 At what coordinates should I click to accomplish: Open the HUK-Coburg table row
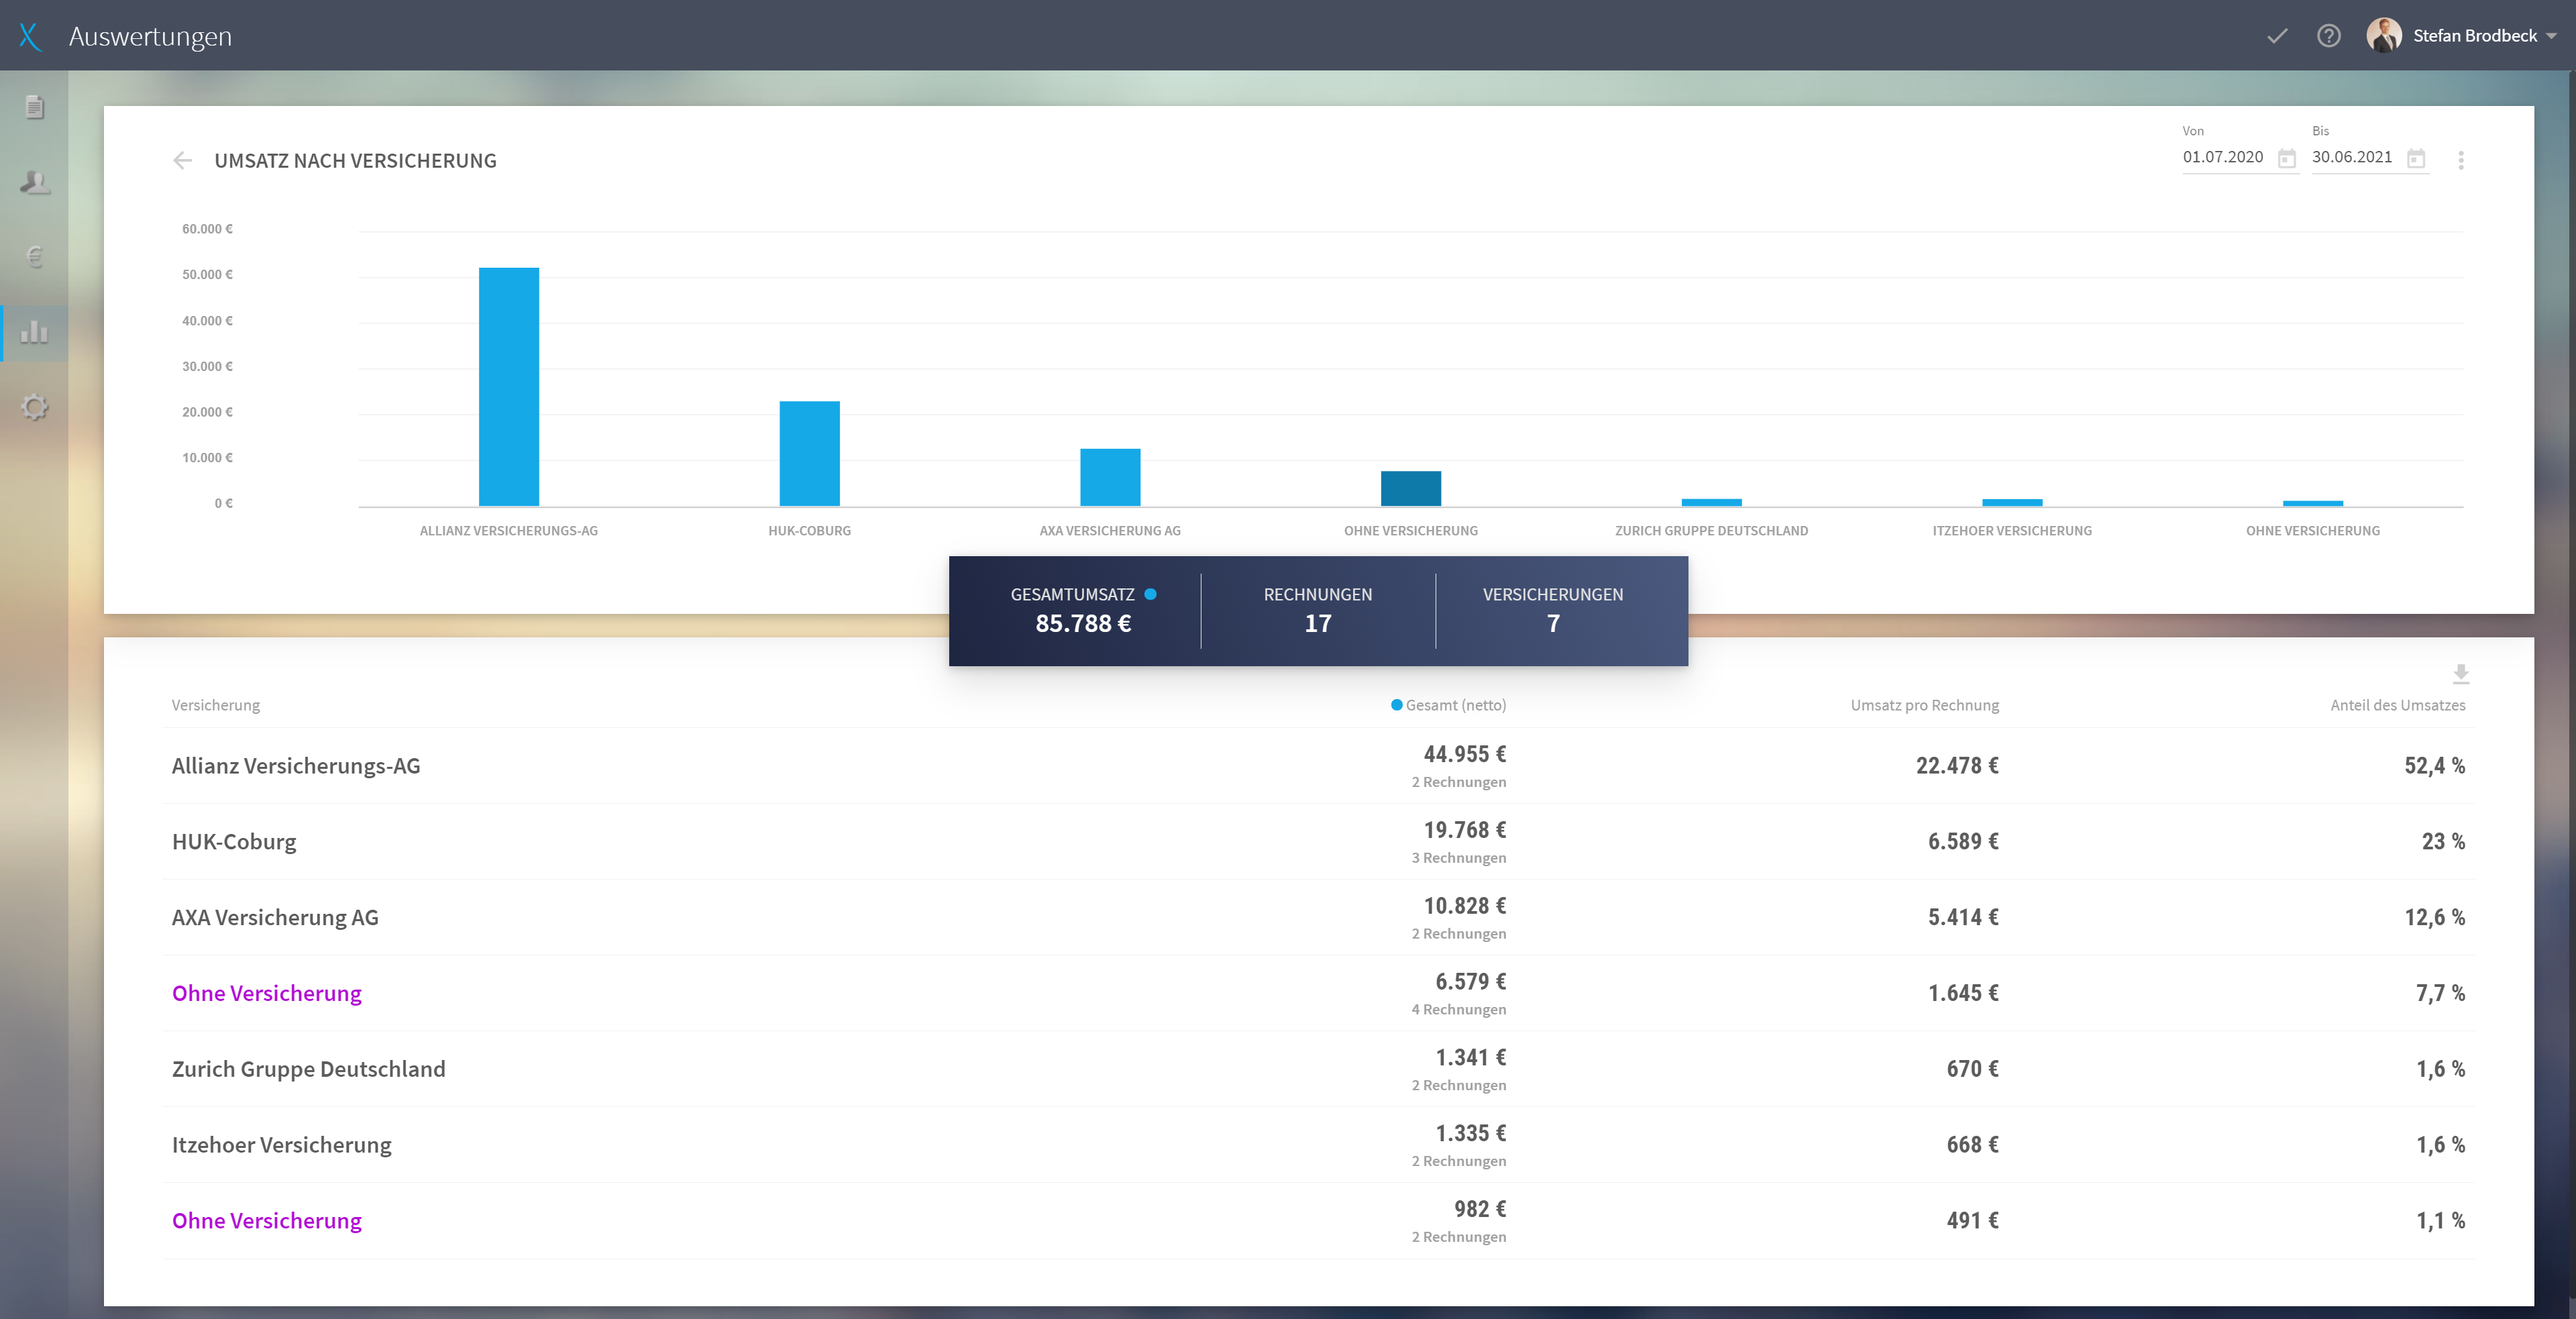(x=1318, y=842)
